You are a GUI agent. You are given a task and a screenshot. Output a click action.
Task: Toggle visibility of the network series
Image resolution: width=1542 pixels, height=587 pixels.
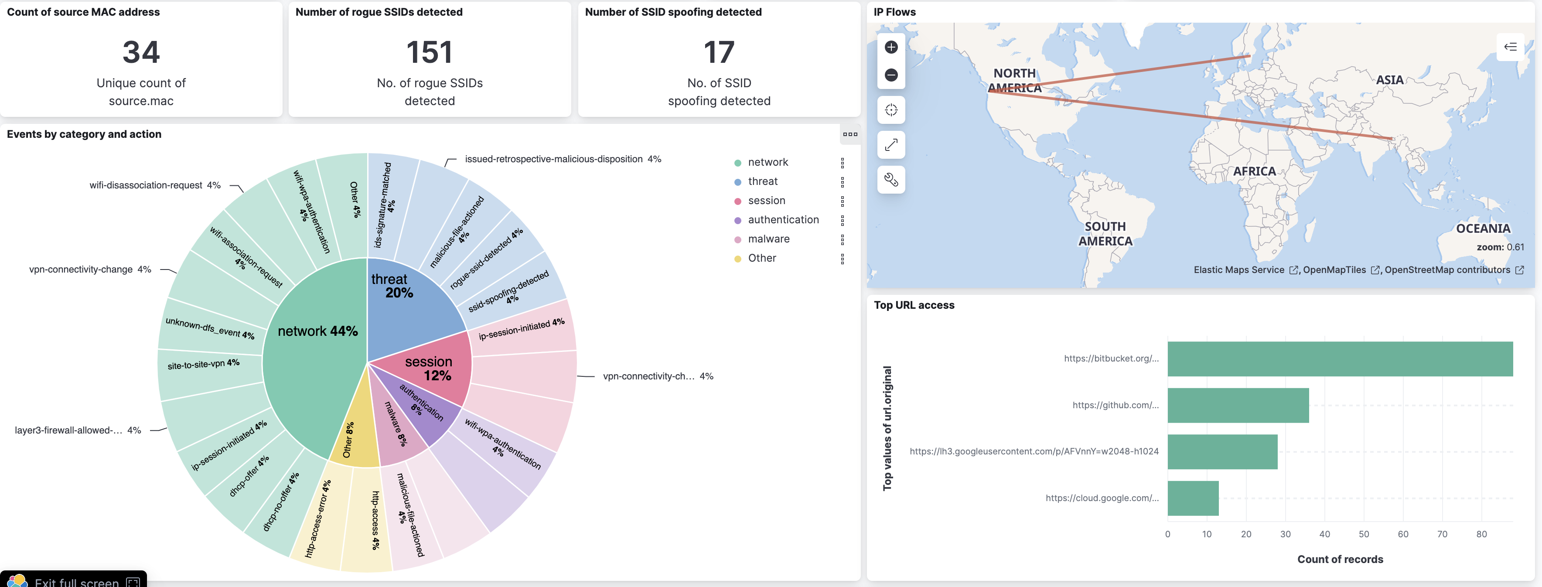point(768,162)
